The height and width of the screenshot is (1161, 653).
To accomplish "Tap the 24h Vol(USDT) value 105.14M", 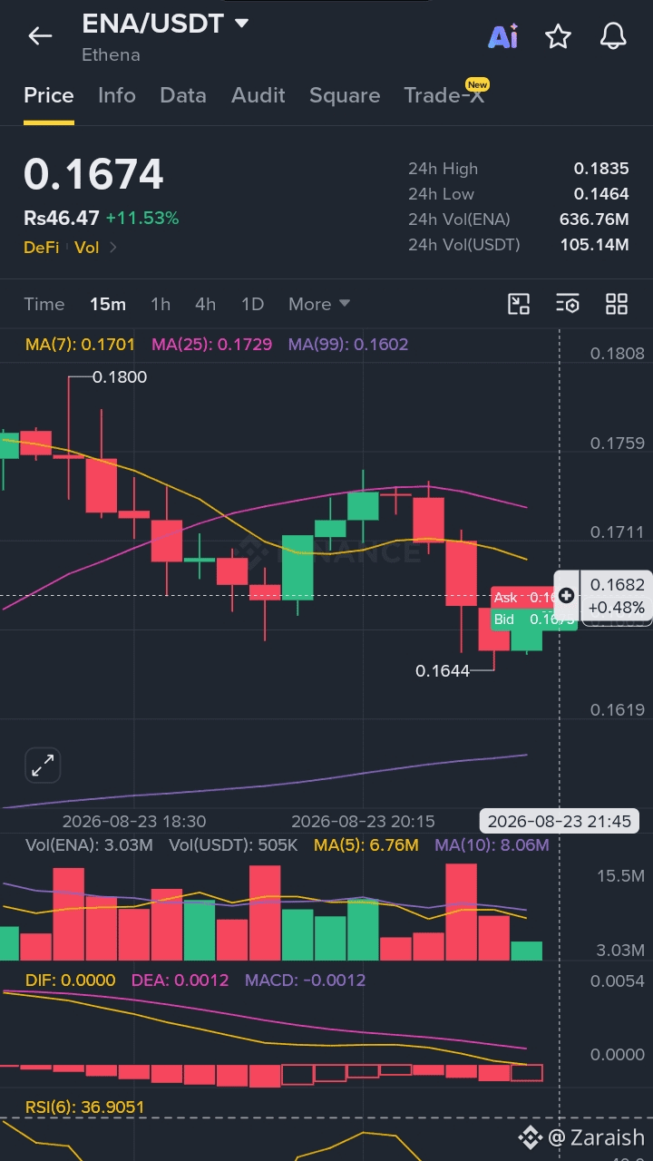I will coord(594,245).
